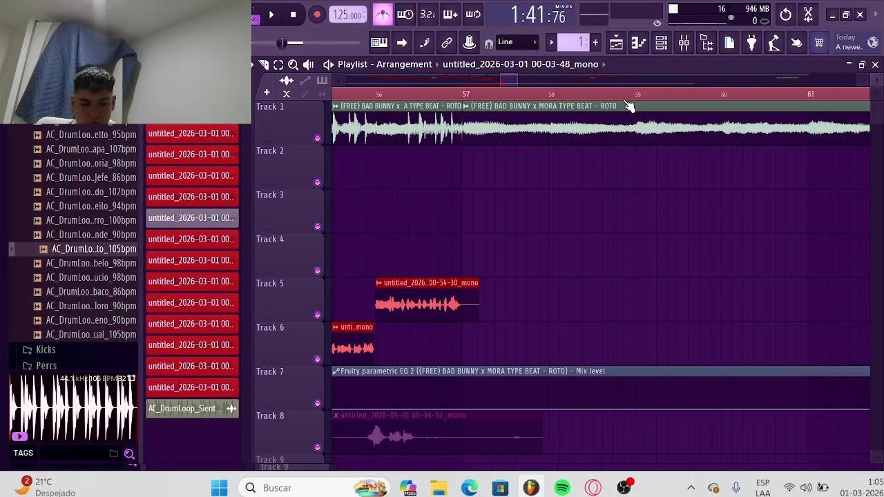
Task: Add a new pattern with plus button
Action: pos(595,42)
